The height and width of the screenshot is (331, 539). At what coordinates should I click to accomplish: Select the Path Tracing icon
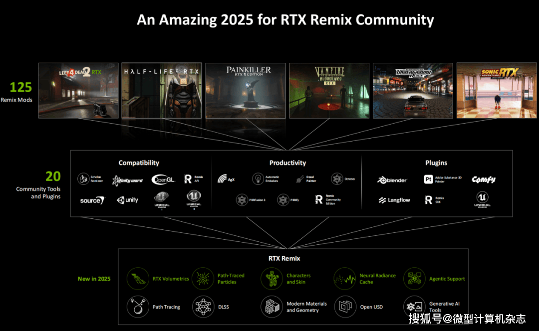(x=138, y=307)
